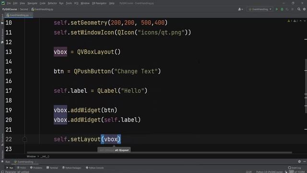307x173 pixels.
Task: Click on QVBoxLayout in line 13
Action: coord(95,52)
